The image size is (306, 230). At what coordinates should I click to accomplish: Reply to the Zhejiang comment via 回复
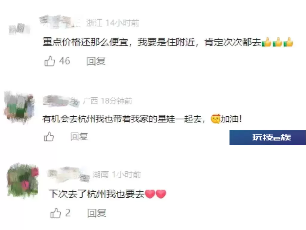[x=96, y=61]
